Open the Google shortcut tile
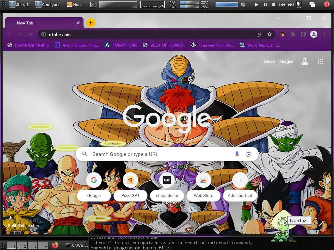The height and width of the screenshot is (250, 334). click(94, 187)
